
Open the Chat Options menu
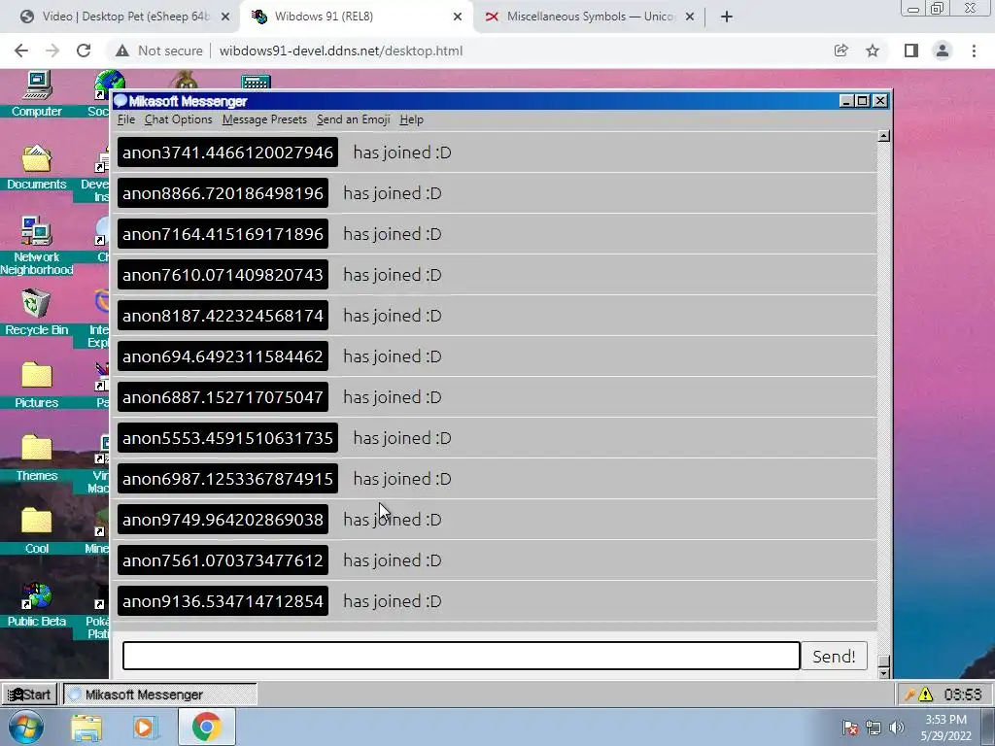pos(179,119)
